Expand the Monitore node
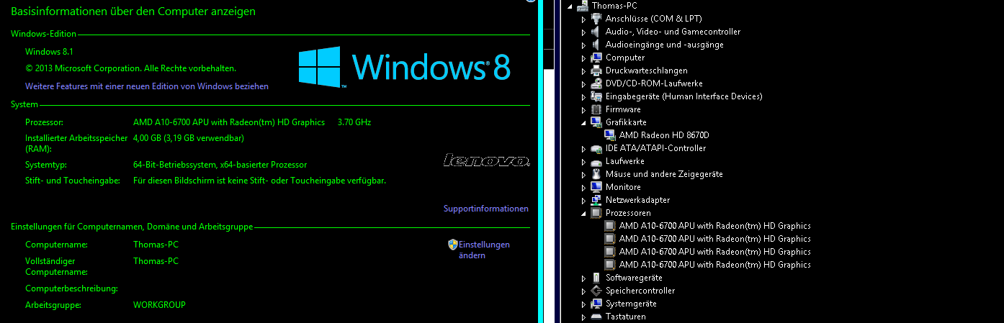Image resolution: width=1004 pixels, height=323 pixels. click(x=584, y=187)
